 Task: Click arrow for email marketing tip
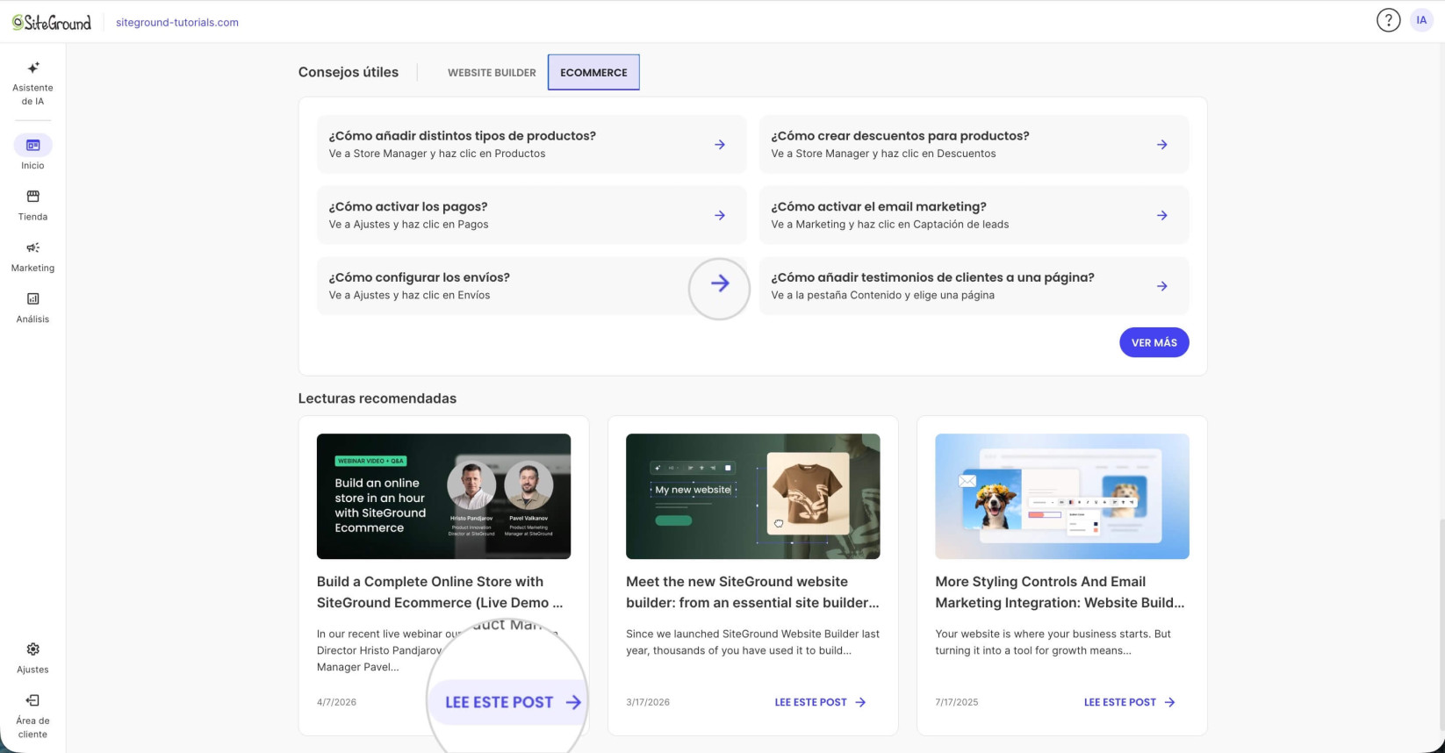(1162, 215)
